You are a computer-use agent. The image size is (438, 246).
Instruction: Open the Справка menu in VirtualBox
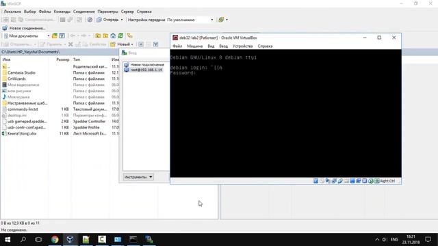[x=265, y=46]
